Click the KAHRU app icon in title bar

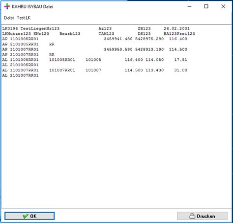[x=7, y=6]
